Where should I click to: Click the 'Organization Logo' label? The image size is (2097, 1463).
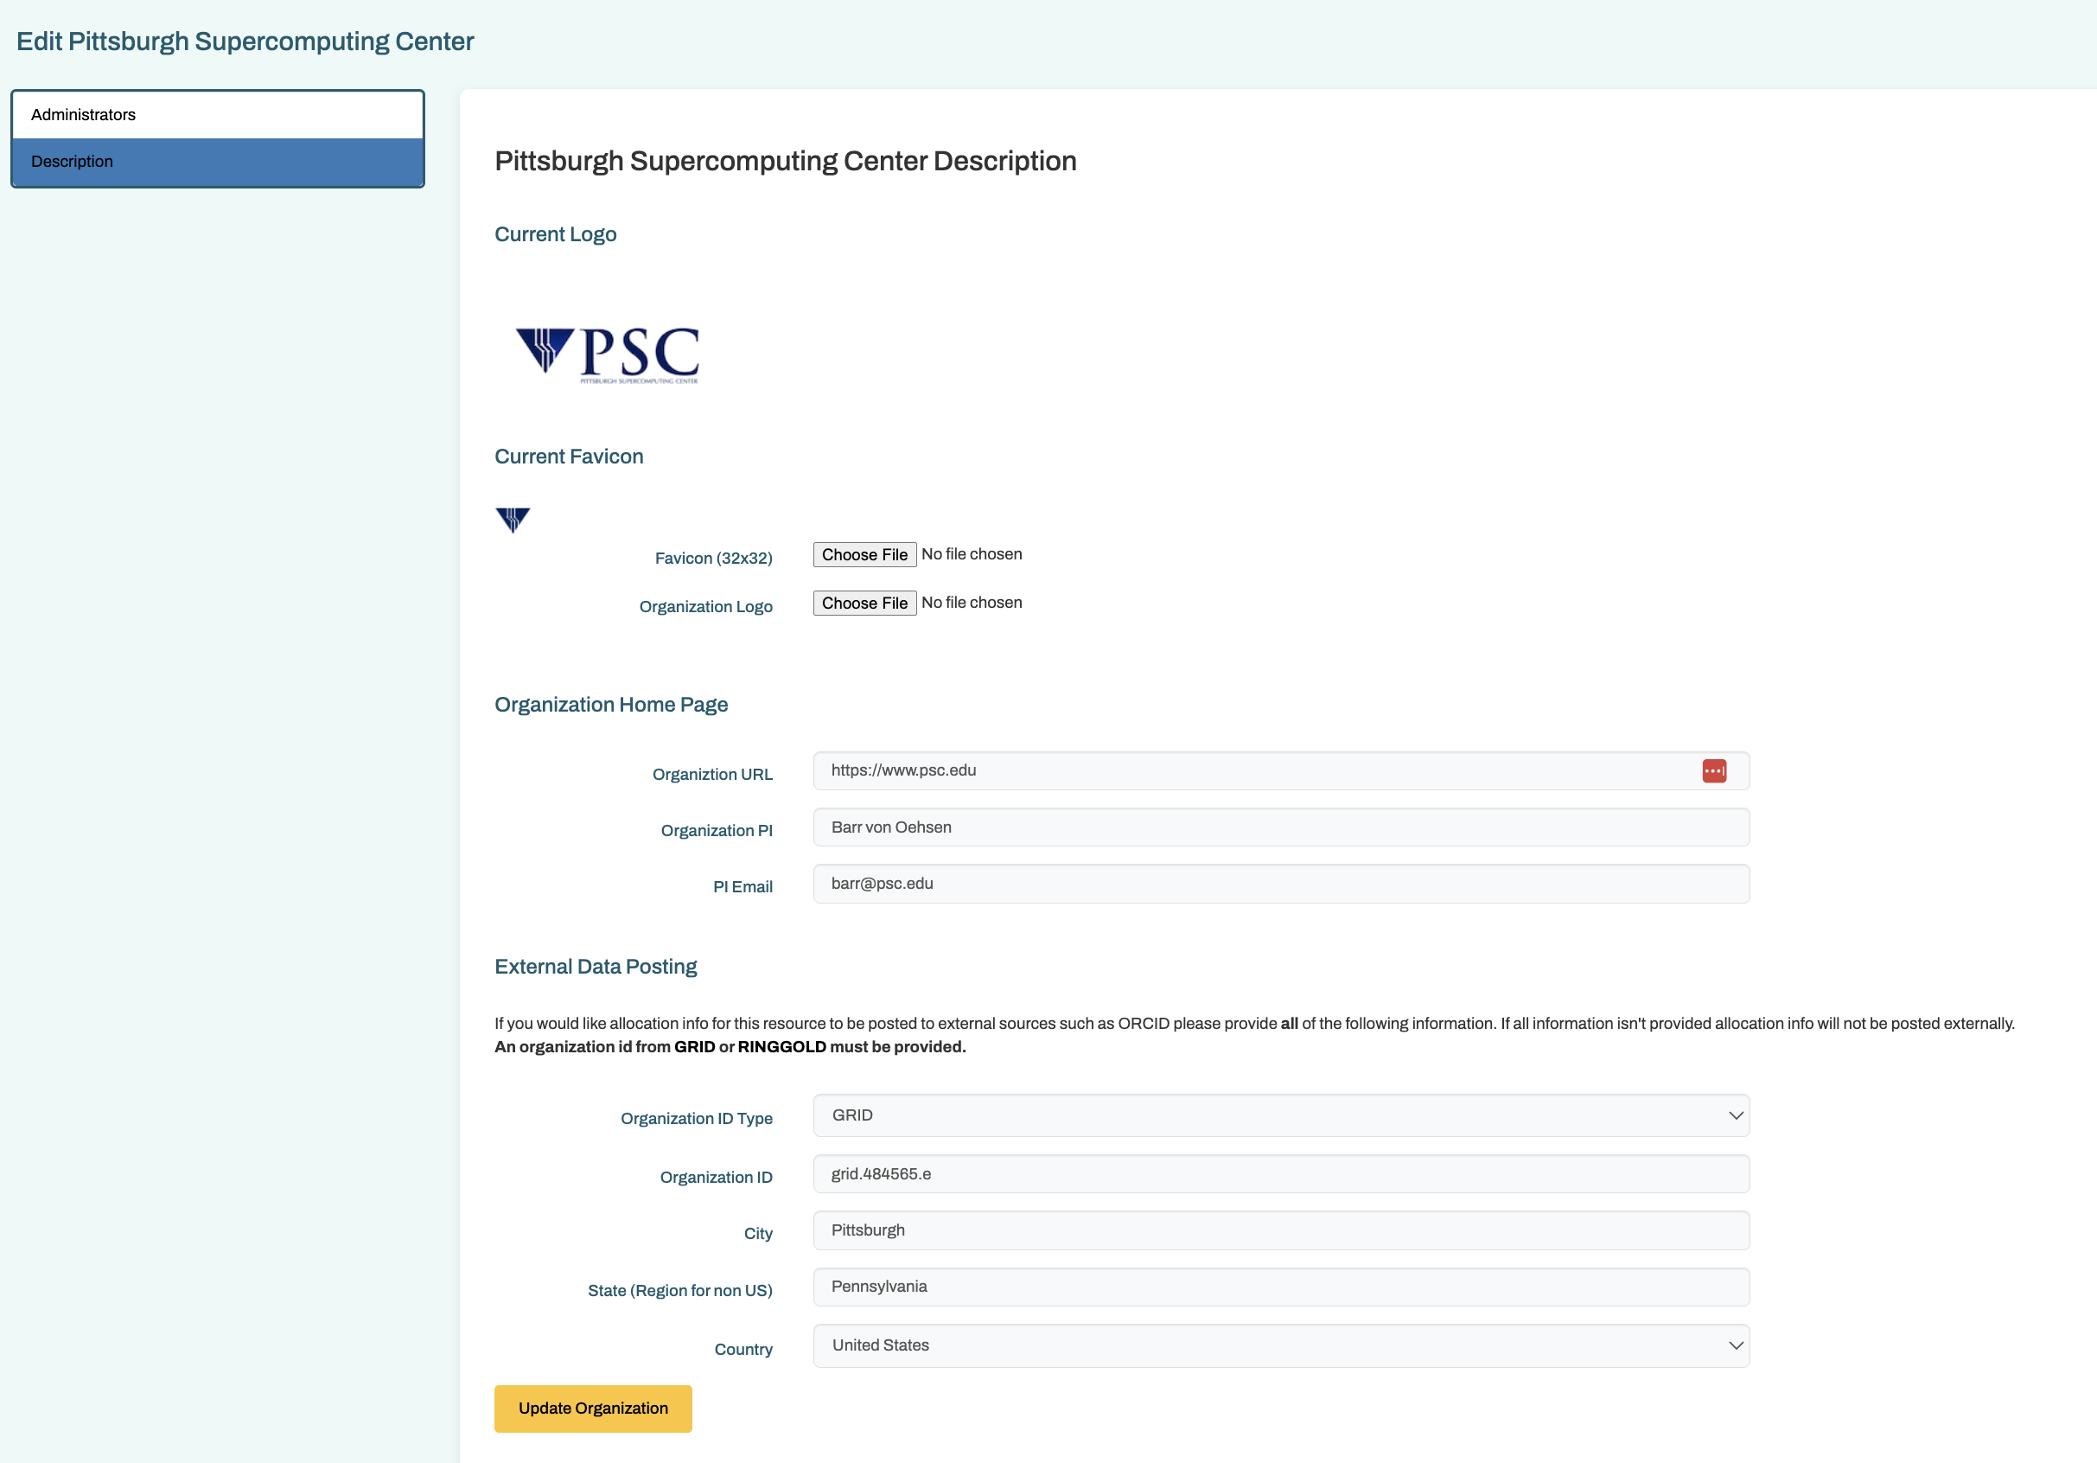pos(705,607)
